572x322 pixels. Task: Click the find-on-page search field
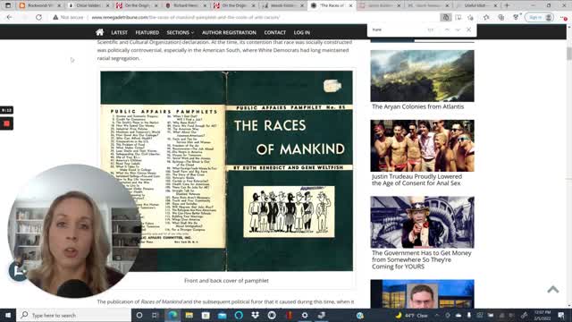(398, 30)
